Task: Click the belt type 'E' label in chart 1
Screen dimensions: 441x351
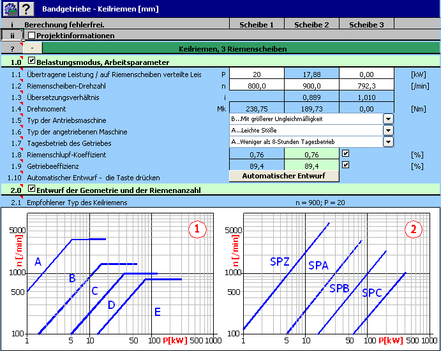Action: tap(158, 312)
